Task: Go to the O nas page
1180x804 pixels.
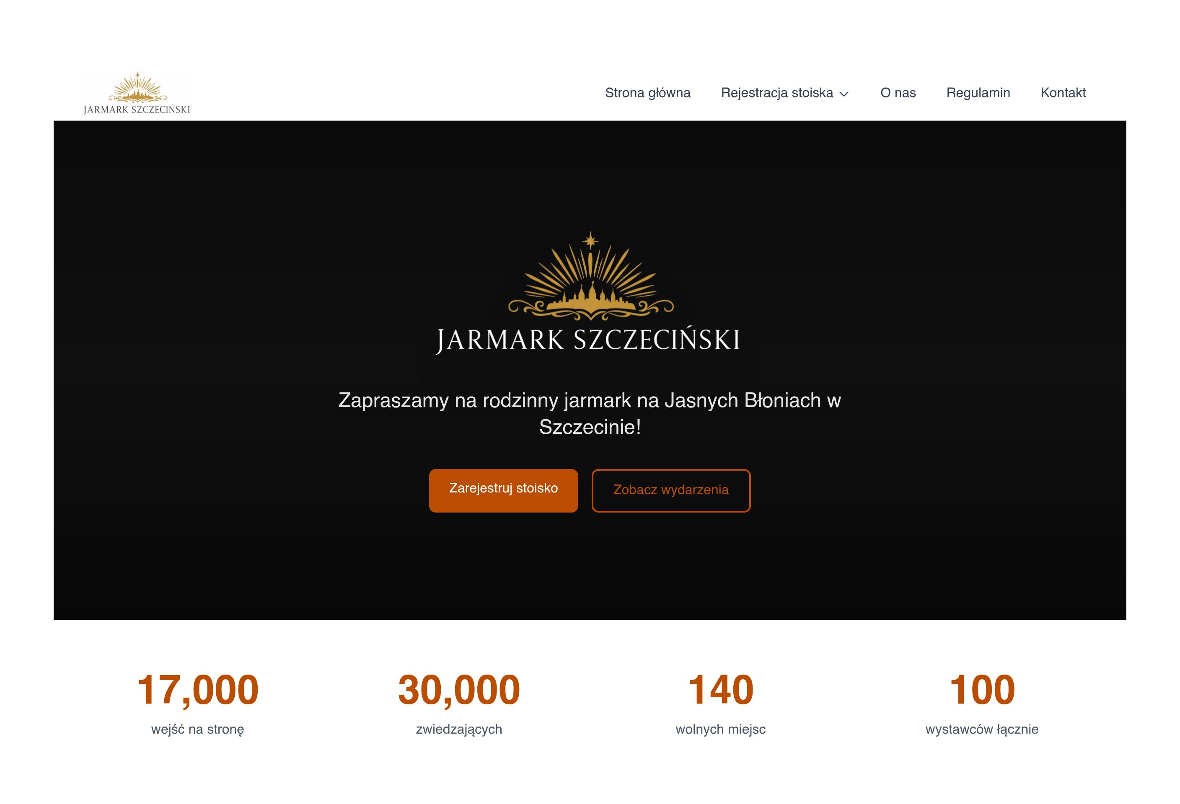Action: 898,93
